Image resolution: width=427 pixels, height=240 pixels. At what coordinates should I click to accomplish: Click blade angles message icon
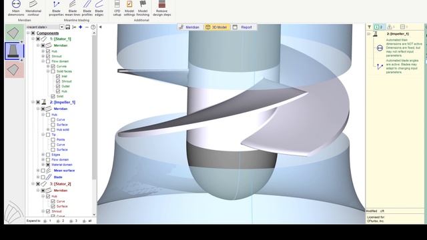380,67
